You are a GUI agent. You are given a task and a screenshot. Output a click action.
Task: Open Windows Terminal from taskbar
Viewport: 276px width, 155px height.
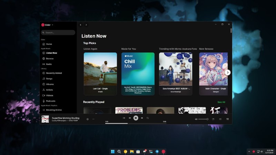[x=151, y=152]
